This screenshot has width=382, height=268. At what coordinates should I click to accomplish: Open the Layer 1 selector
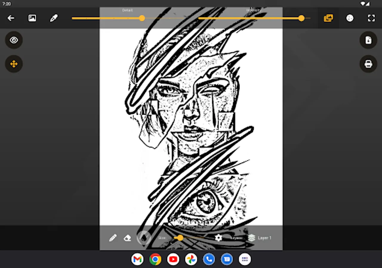pos(265,238)
